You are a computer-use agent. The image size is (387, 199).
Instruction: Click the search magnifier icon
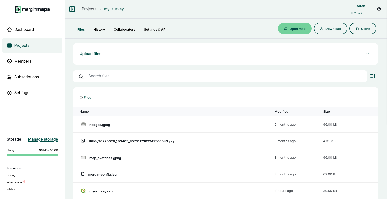pos(81,77)
